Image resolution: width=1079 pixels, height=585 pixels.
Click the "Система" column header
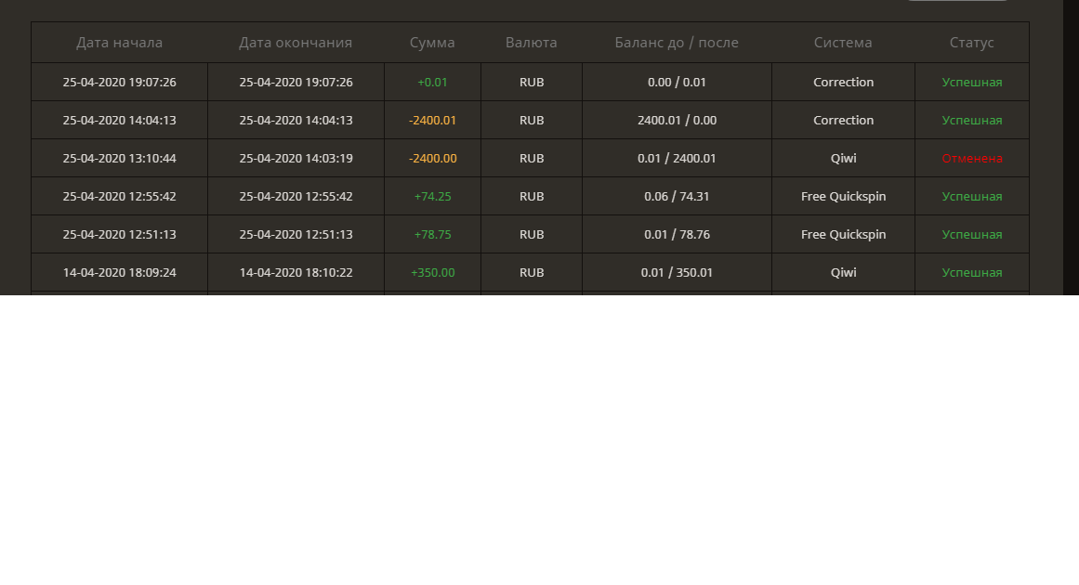843,43
